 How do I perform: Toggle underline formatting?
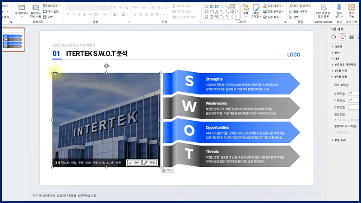(79, 14)
